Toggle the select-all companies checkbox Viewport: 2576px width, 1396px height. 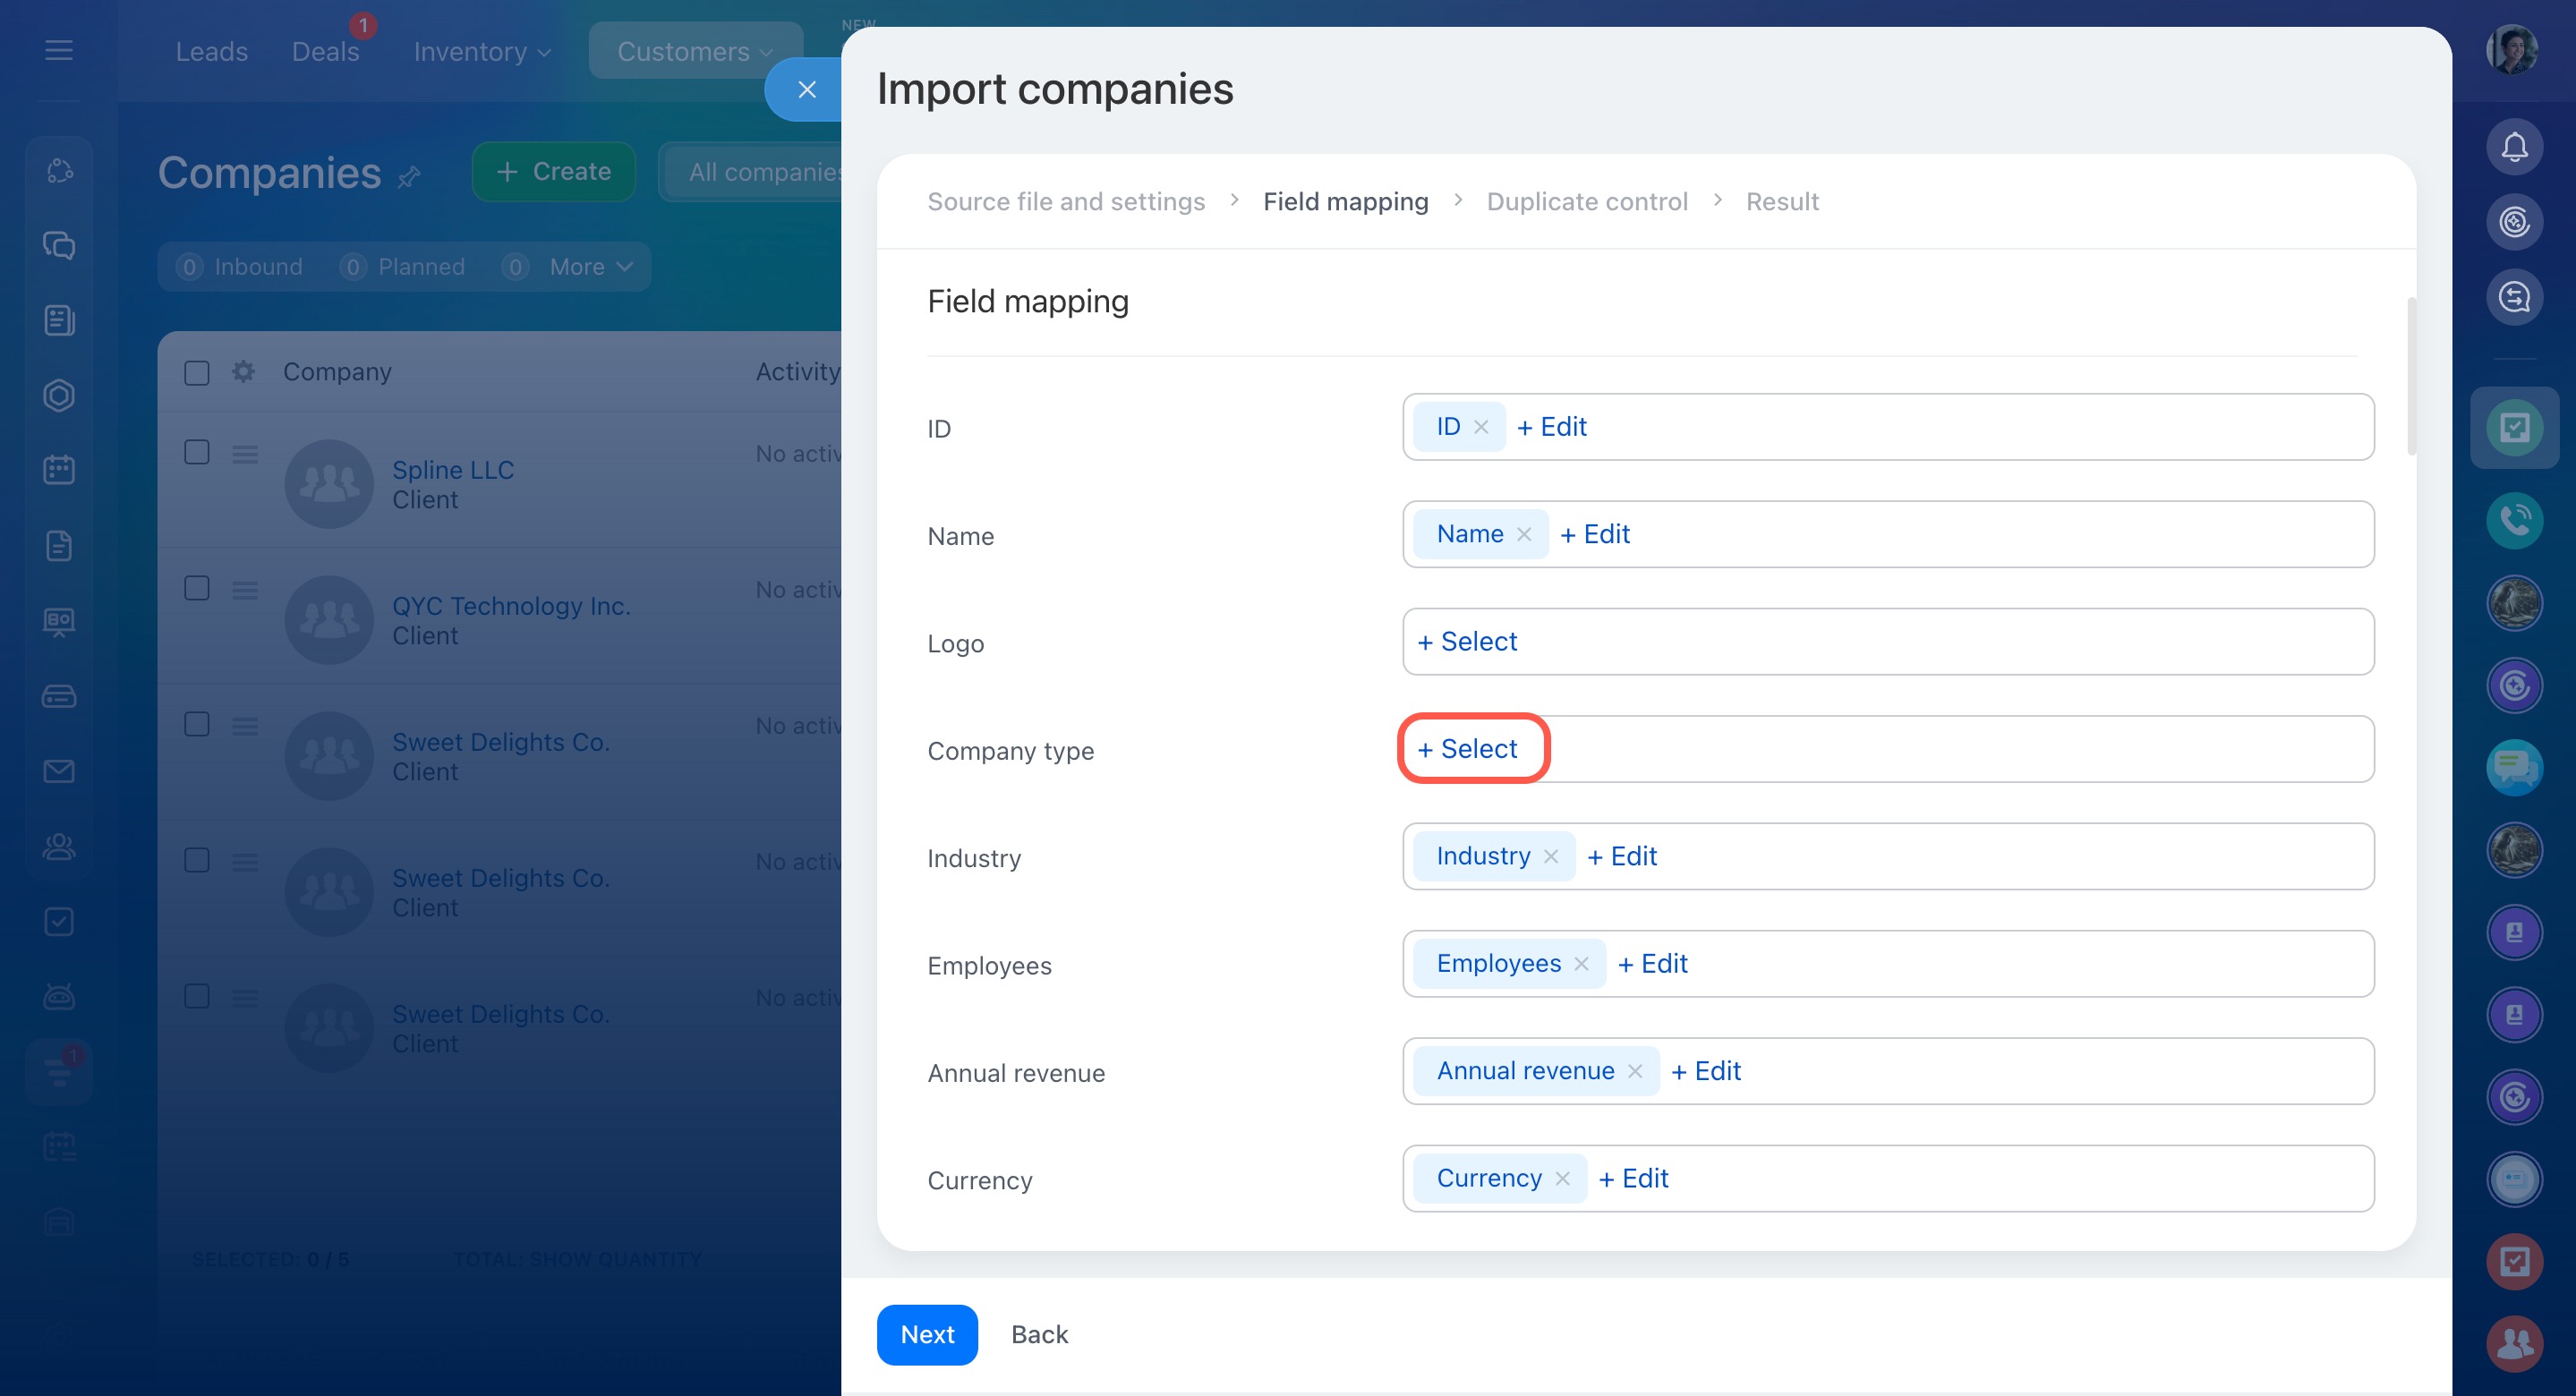point(197,373)
